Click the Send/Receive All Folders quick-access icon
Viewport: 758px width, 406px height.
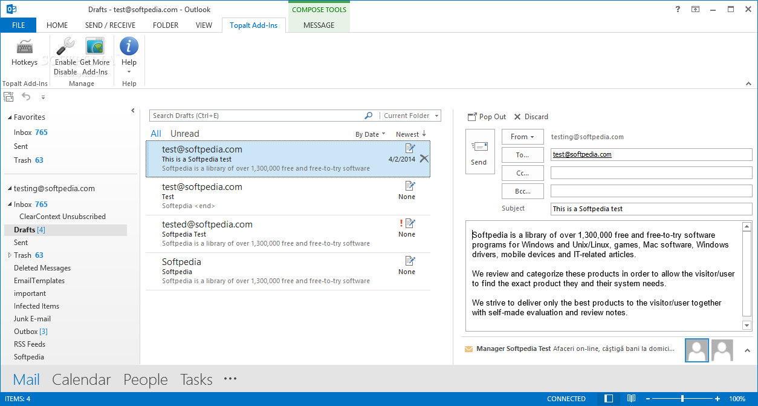(8, 97)
